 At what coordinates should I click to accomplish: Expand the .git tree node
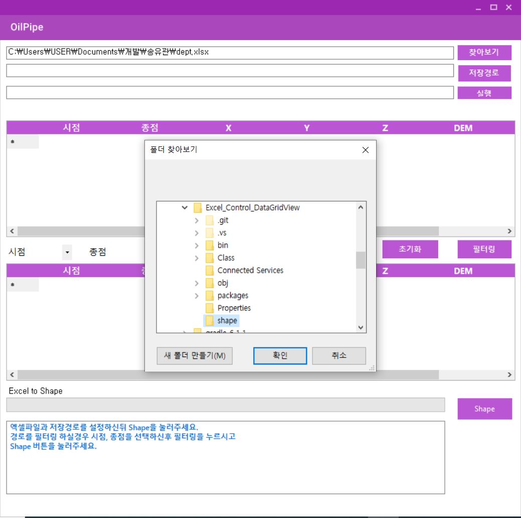[x=196, y=220]
